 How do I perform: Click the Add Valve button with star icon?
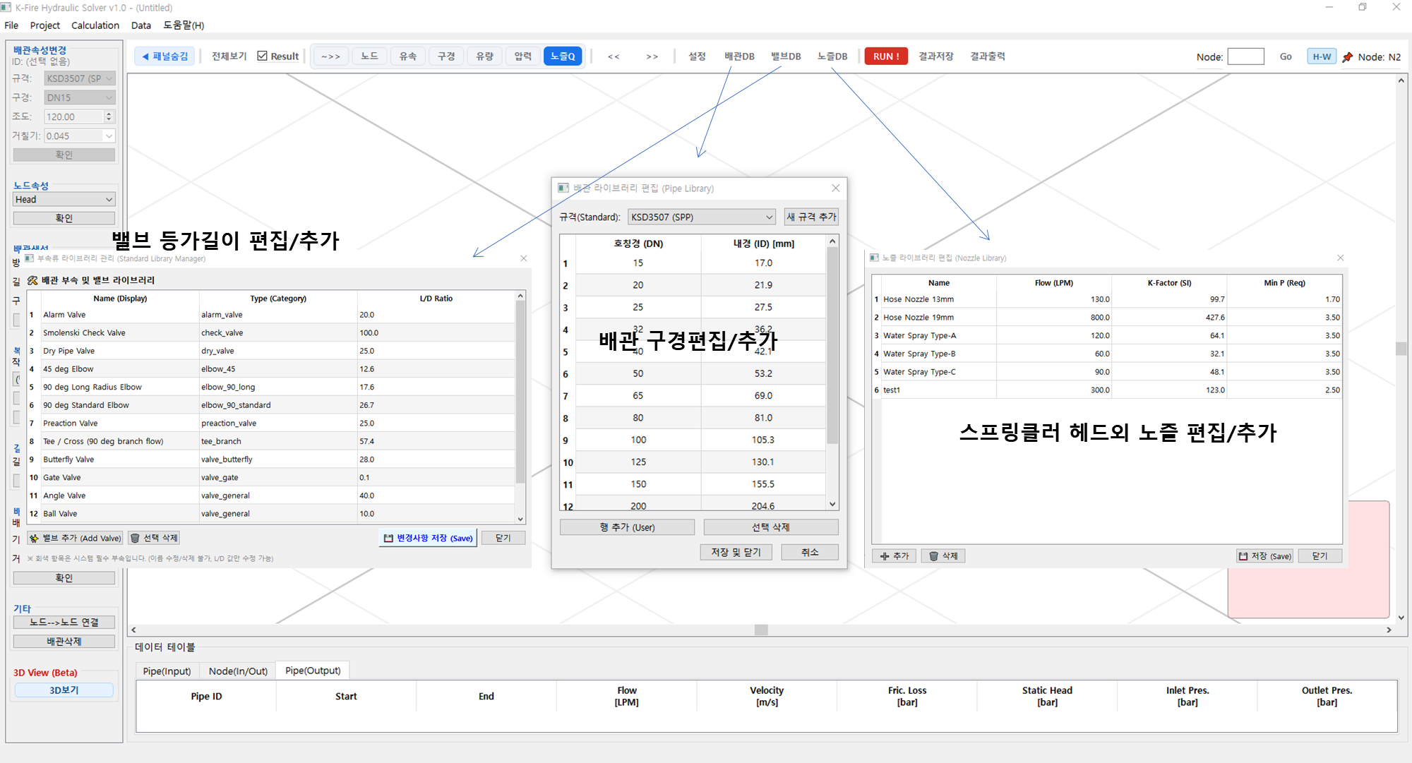(x=75, y=538)
